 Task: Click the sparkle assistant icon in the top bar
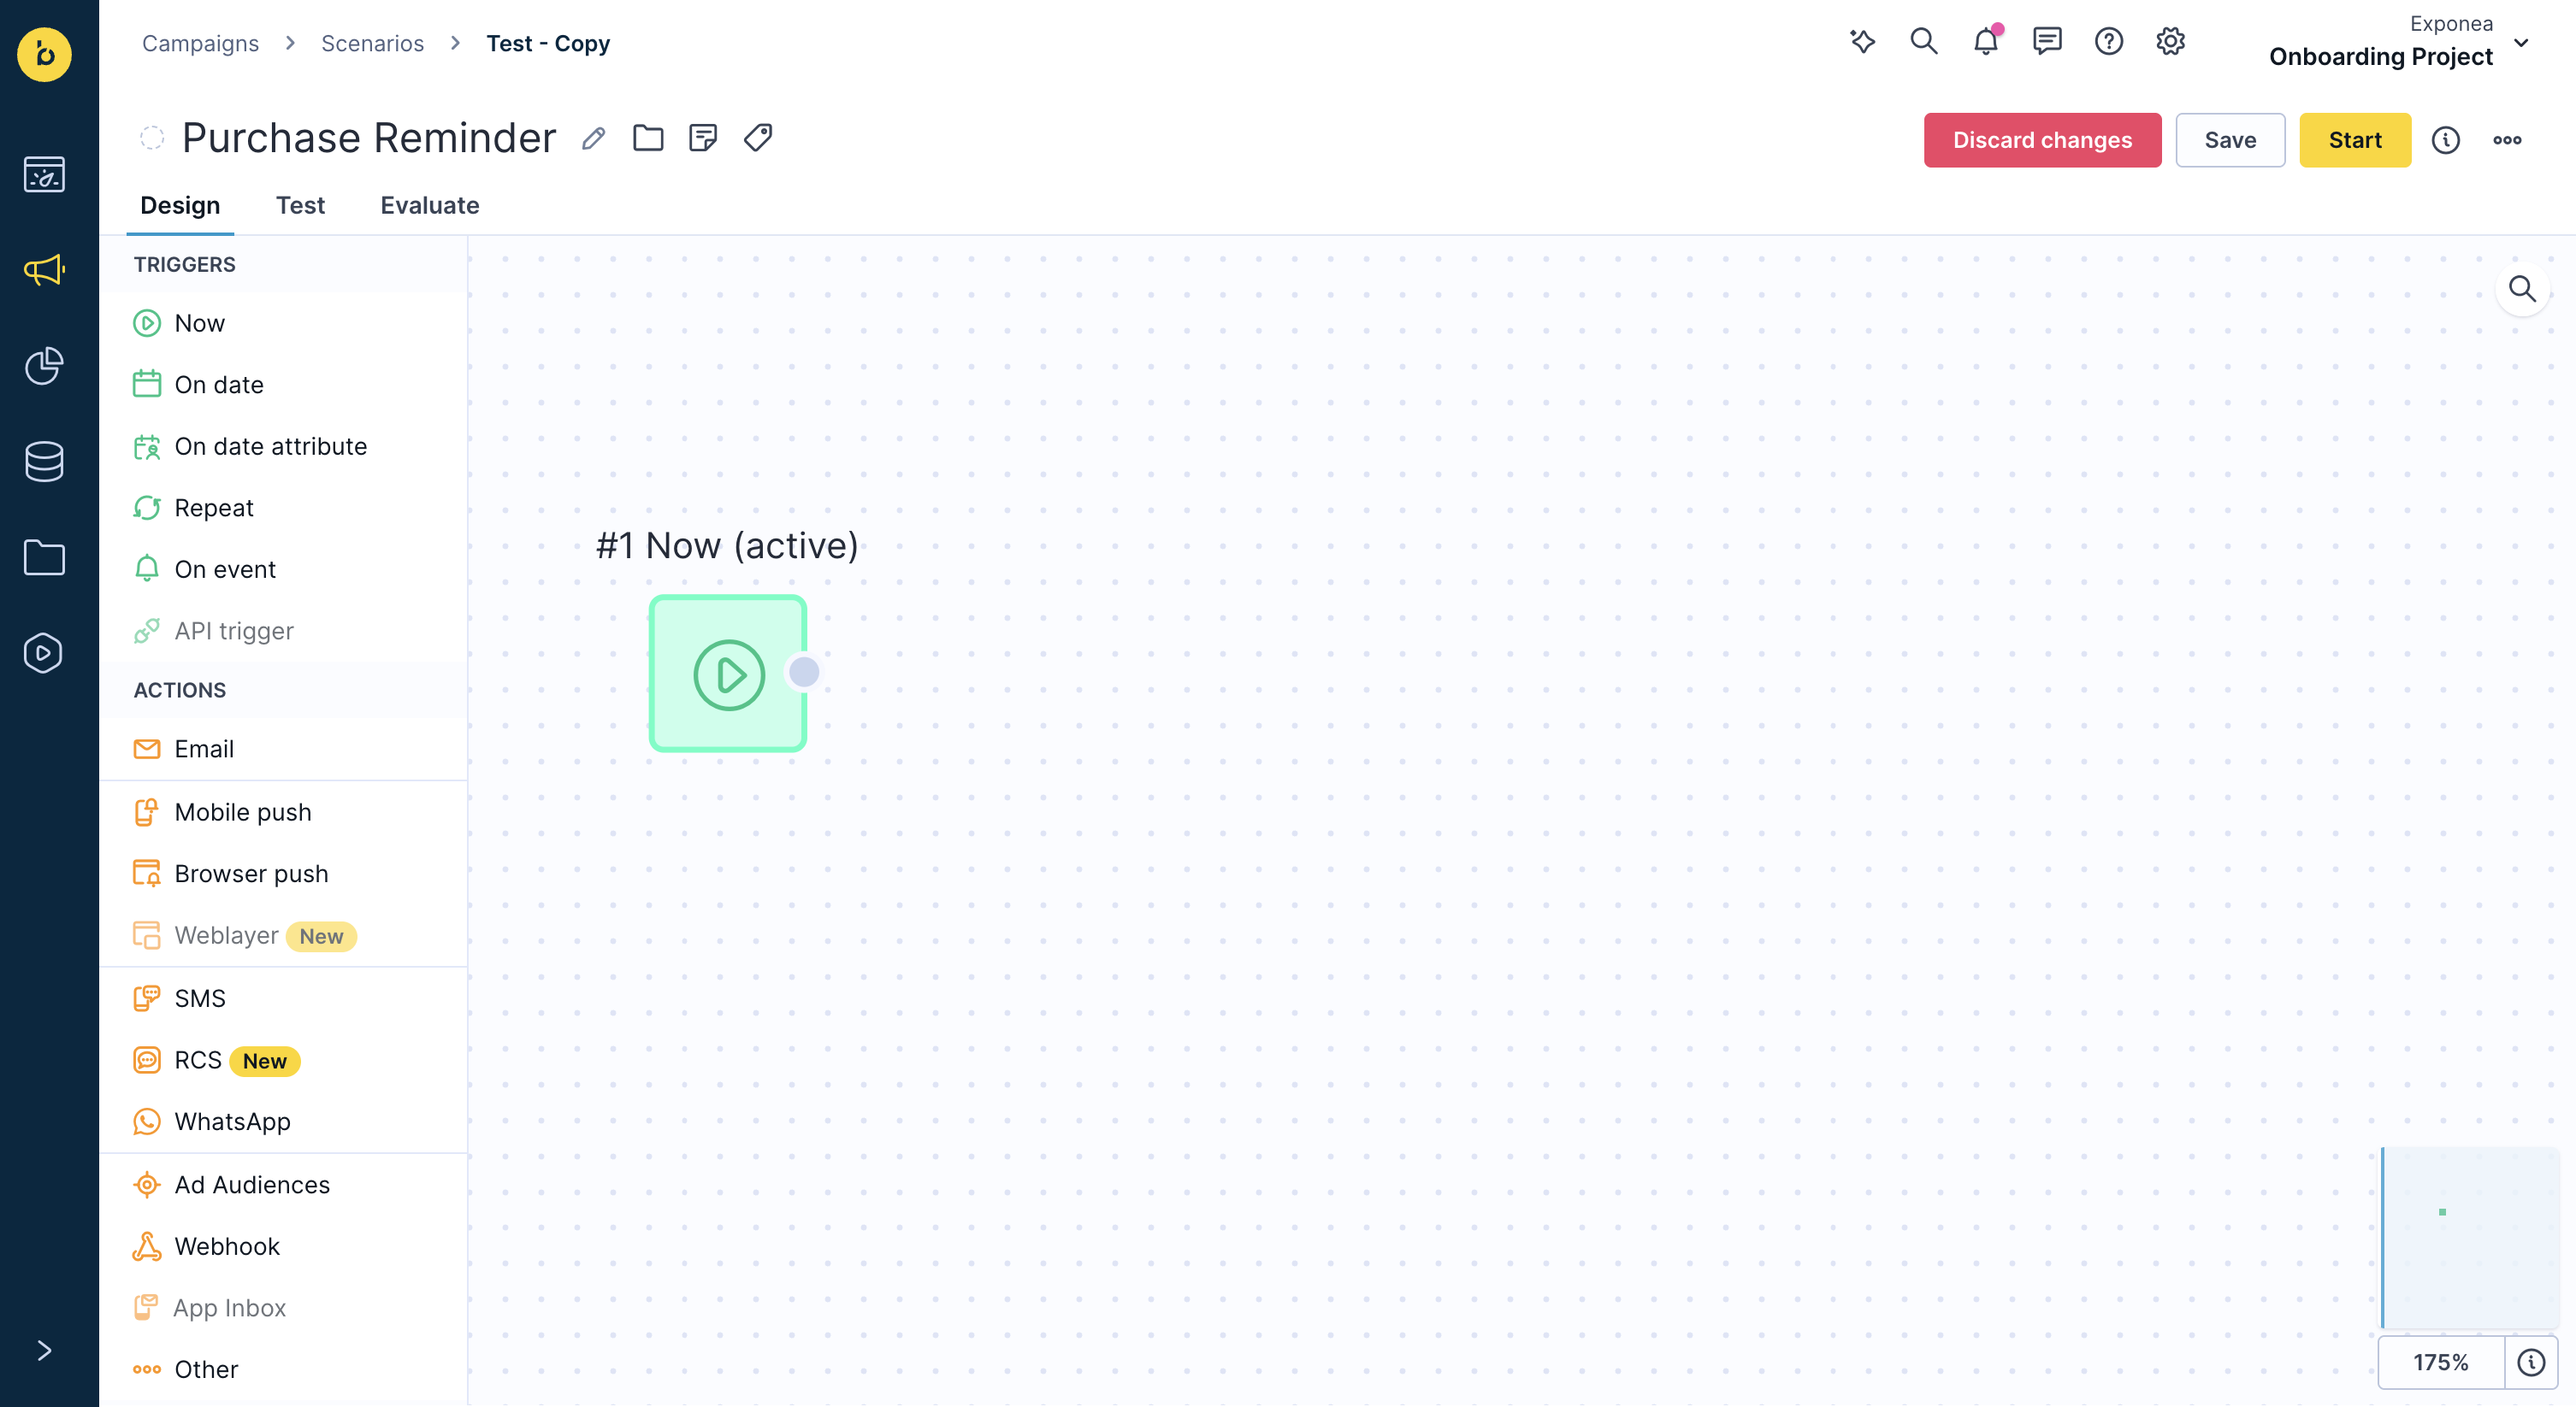tap(1862, 42)
